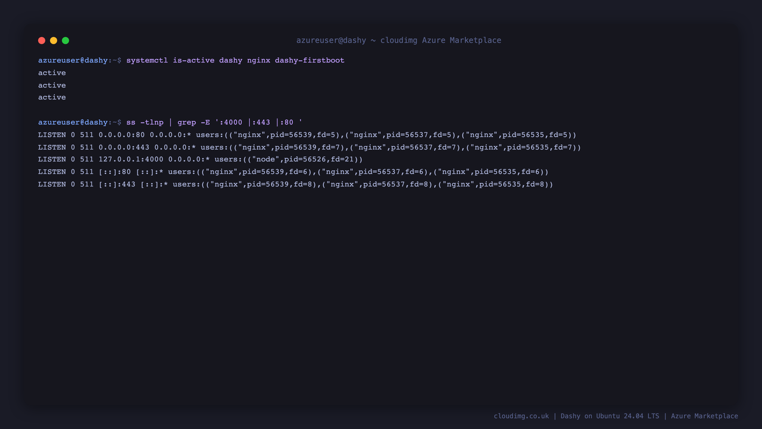Click the LISTEN line for [::]:443
762x429 pixels.
(296, 184)
